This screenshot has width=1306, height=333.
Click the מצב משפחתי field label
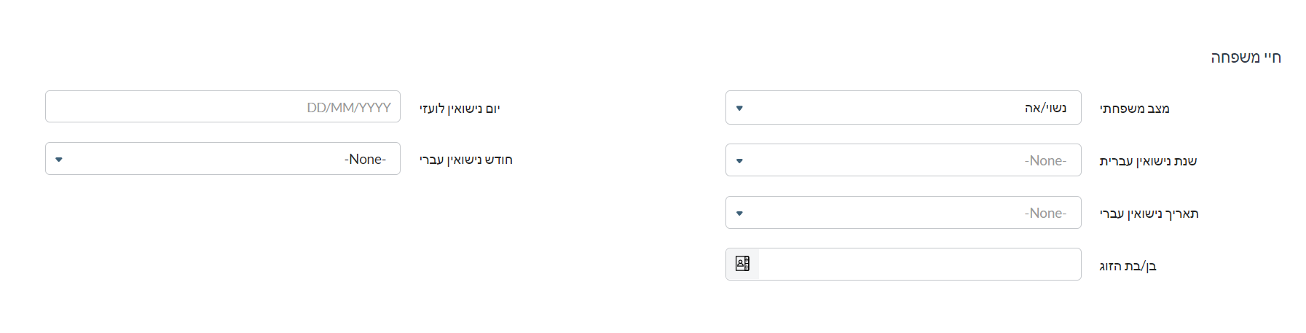point(1134,109)
